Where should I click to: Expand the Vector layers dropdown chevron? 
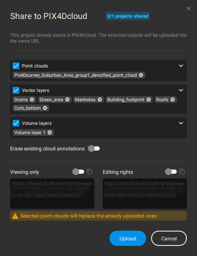tap(181, 90)
